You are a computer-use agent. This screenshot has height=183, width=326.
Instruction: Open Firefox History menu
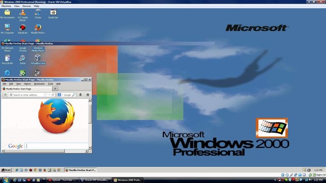point(27,84)
